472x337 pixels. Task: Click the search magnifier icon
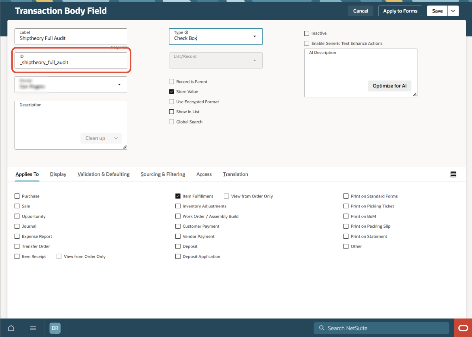coord(322,328)
